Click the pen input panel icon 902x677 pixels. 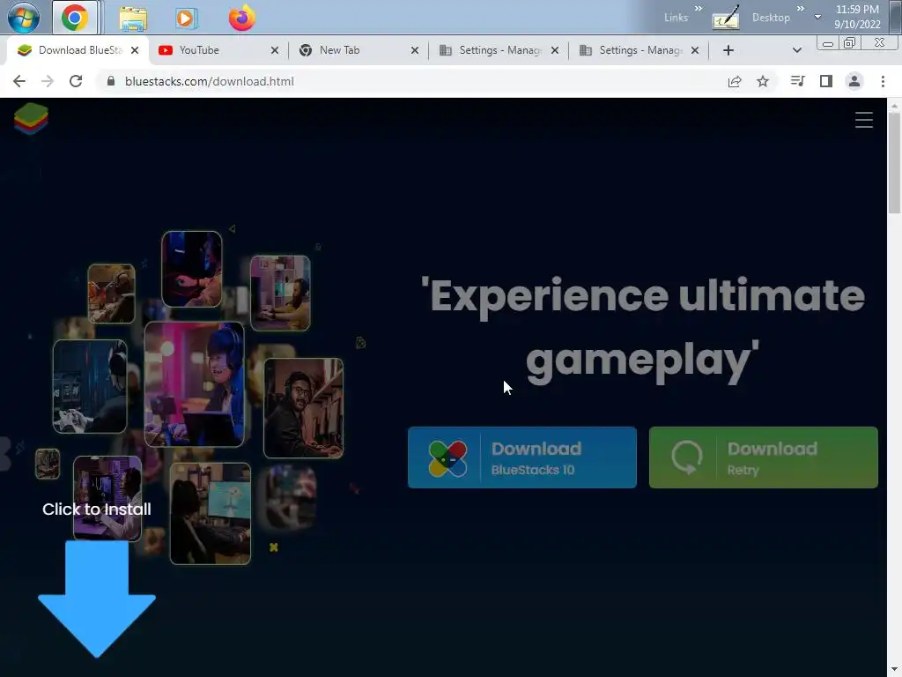[726, 19]
